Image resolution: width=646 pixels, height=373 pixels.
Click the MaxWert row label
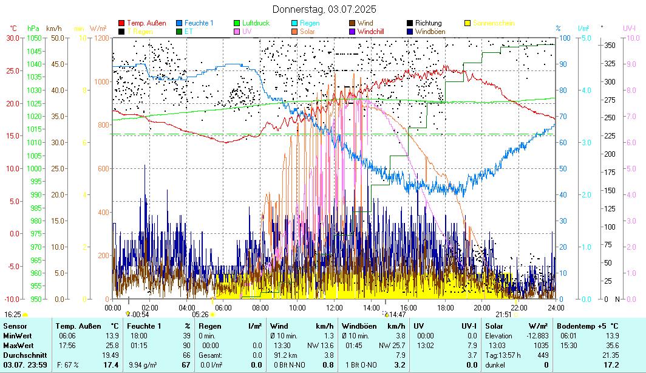click(x=19, y=346)
